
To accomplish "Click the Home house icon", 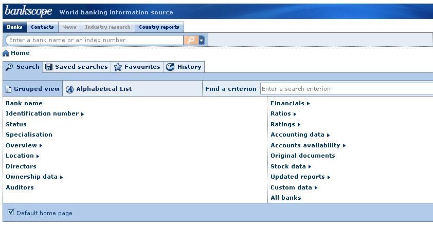I will click(6, 53).
